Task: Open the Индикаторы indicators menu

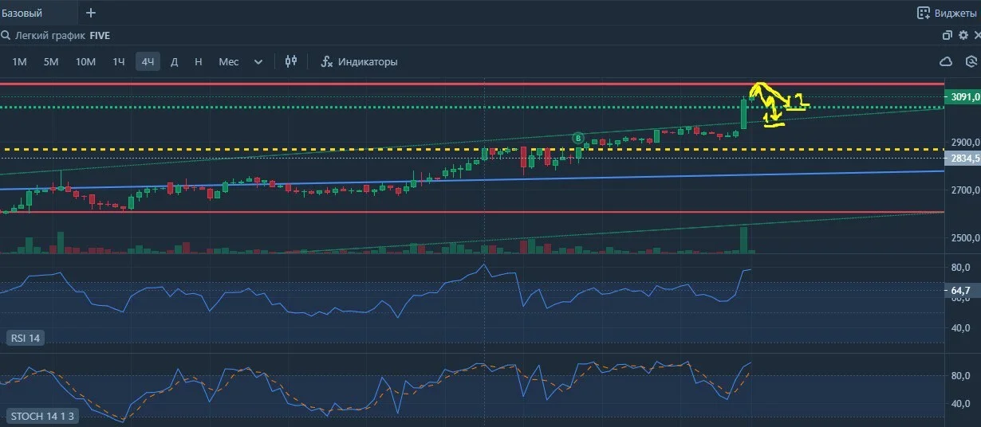Action: tap(359, 61)
